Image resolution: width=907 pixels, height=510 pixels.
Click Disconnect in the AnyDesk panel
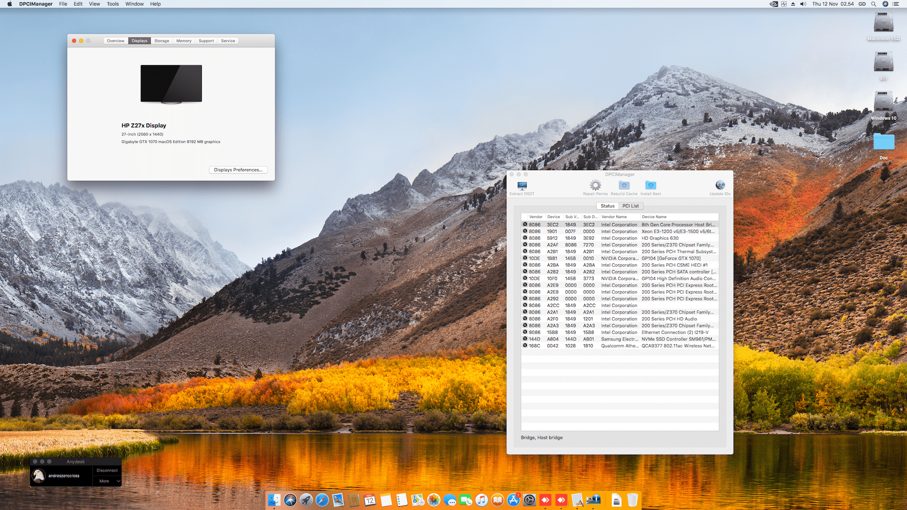(107, 470)
